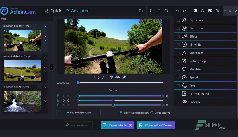The height and width of the screenshot is (137, 238).
Task: Click Export selection (1) button
Action: coord(117,125)
